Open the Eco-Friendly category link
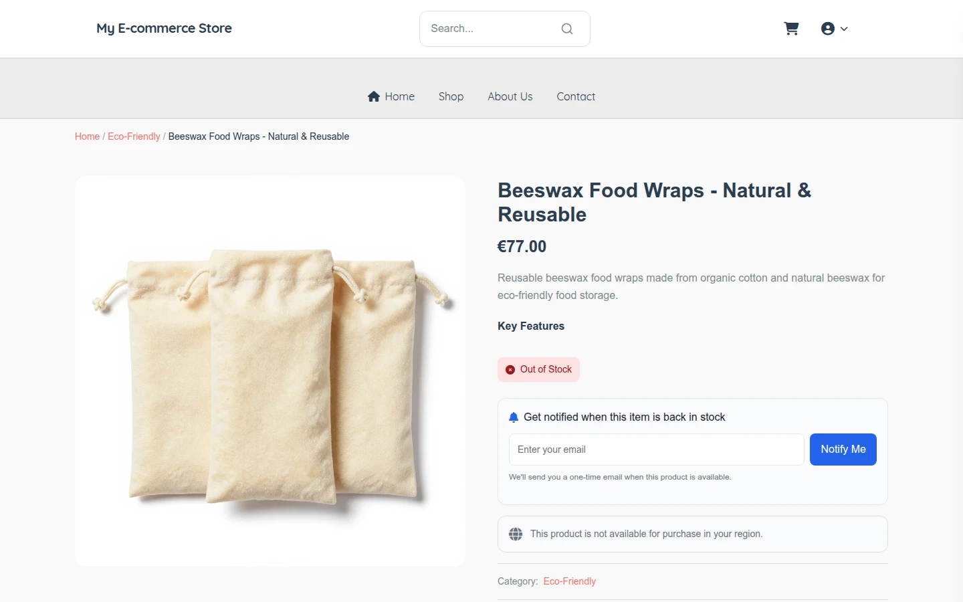The height and width of the screenshot is (602, 963). (x=570, y=581)
